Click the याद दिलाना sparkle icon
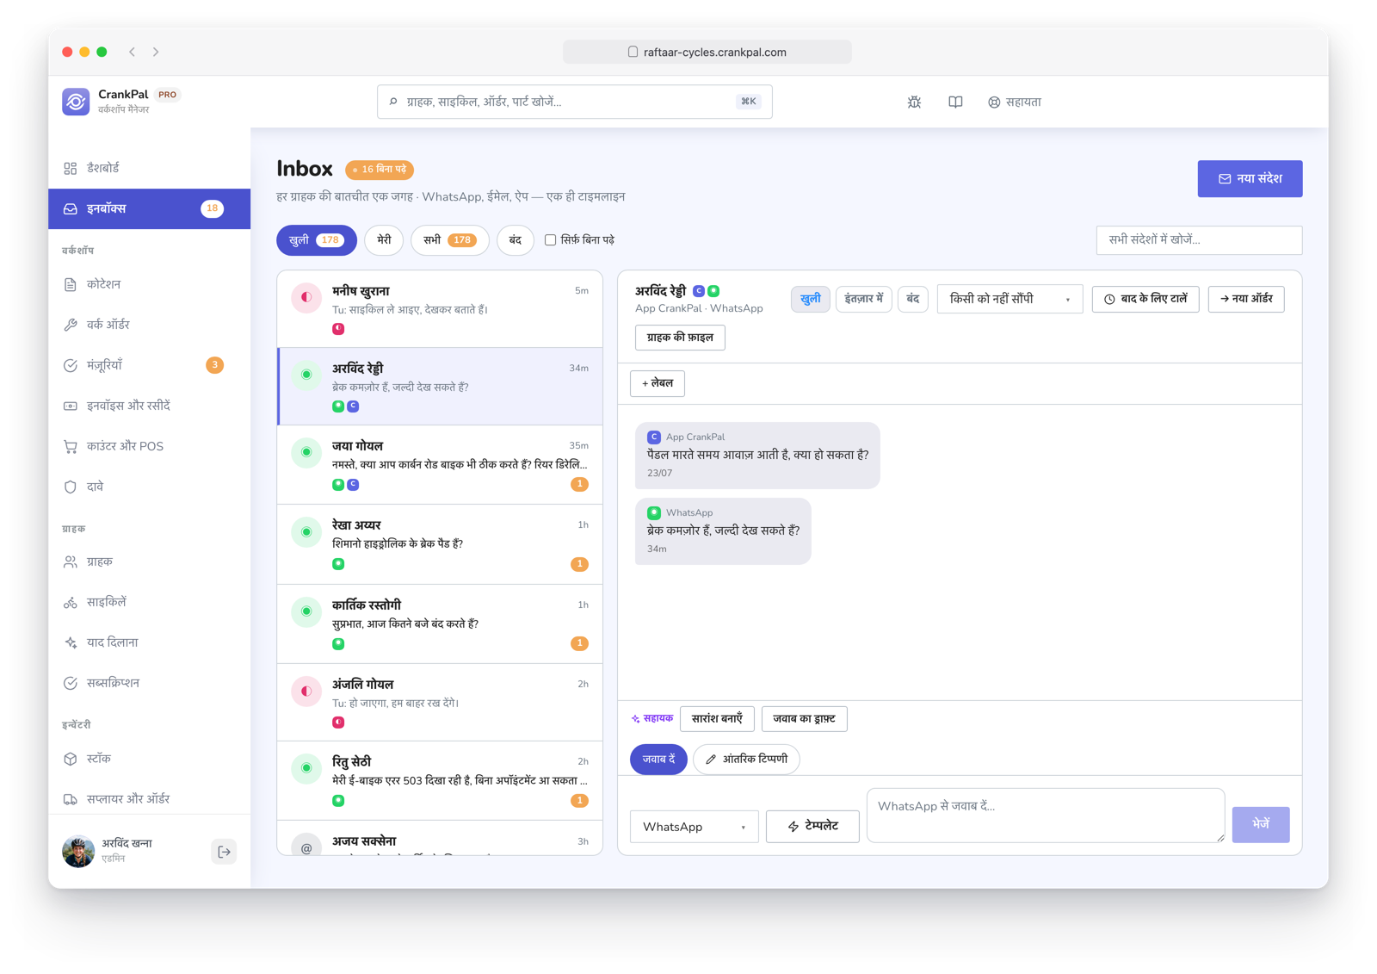Viewport: 1377px width, 974px height. [71, 642]
